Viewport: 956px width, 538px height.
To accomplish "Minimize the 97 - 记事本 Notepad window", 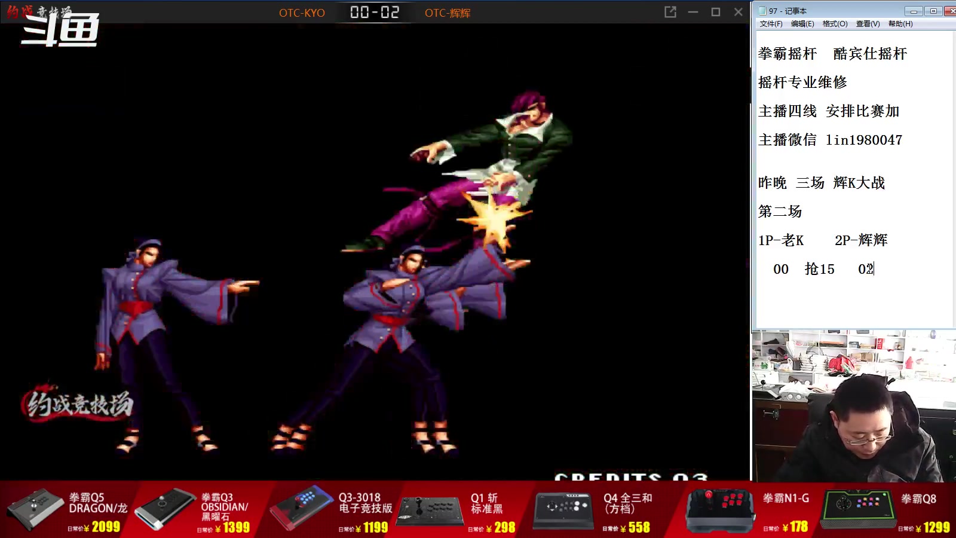I will (914, 11).
